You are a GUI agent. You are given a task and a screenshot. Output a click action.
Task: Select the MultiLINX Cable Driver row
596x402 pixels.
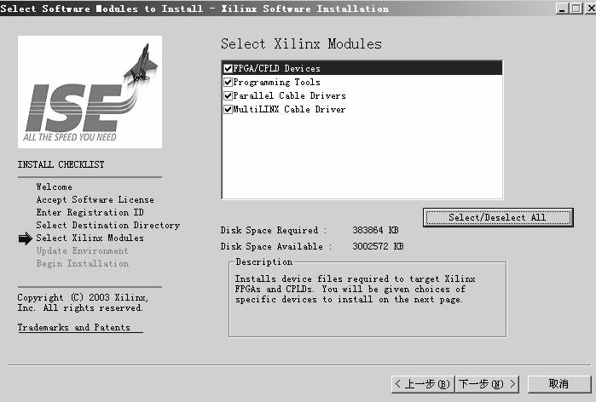pos(362,109)
